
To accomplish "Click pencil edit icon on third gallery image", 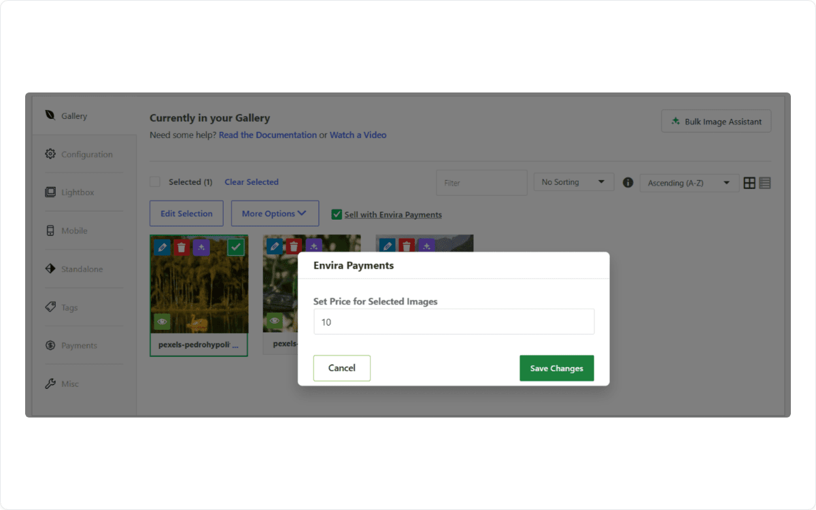I will [388, 246].
